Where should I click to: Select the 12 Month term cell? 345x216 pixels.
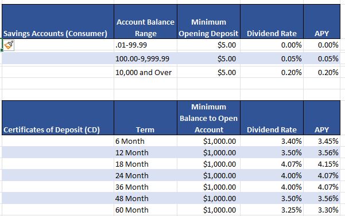(x=145, y=152)
